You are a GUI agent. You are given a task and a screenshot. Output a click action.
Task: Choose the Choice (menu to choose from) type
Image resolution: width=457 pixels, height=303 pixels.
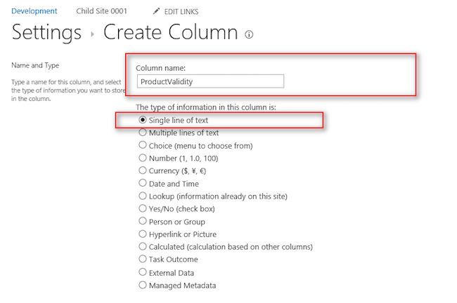(143, 145)
